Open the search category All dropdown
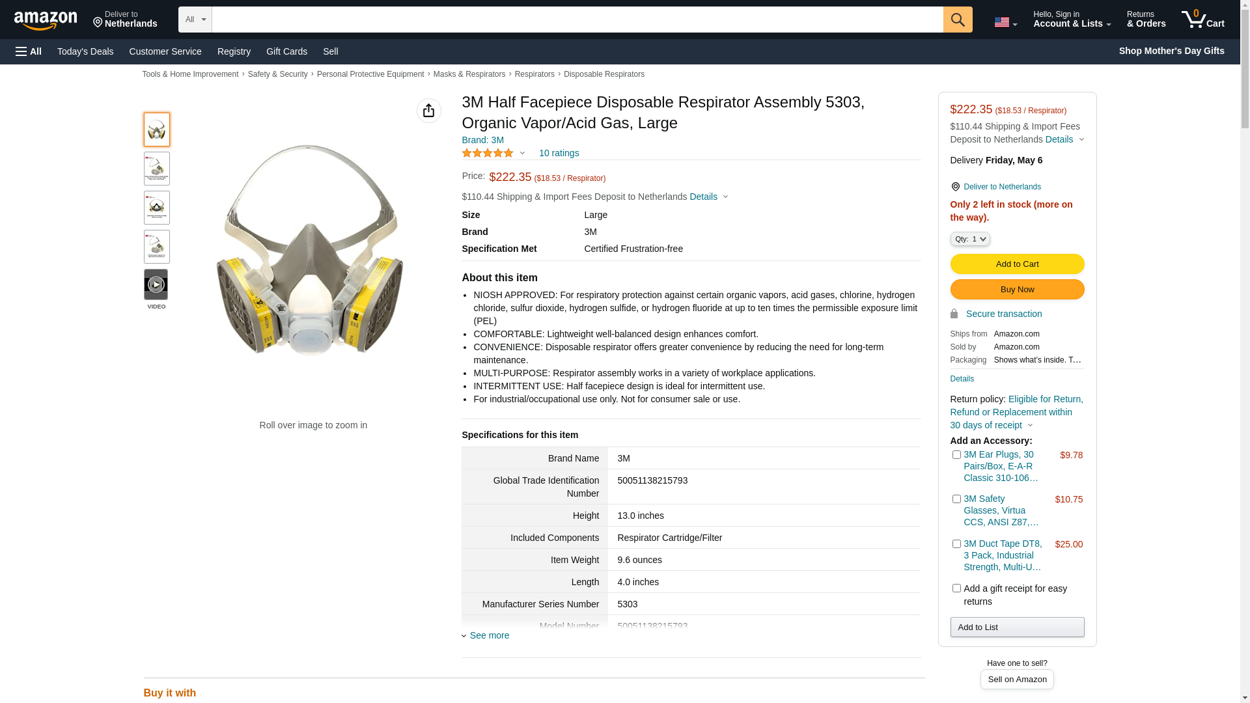Screen dimensions: 1250x703 click(195, 20)
